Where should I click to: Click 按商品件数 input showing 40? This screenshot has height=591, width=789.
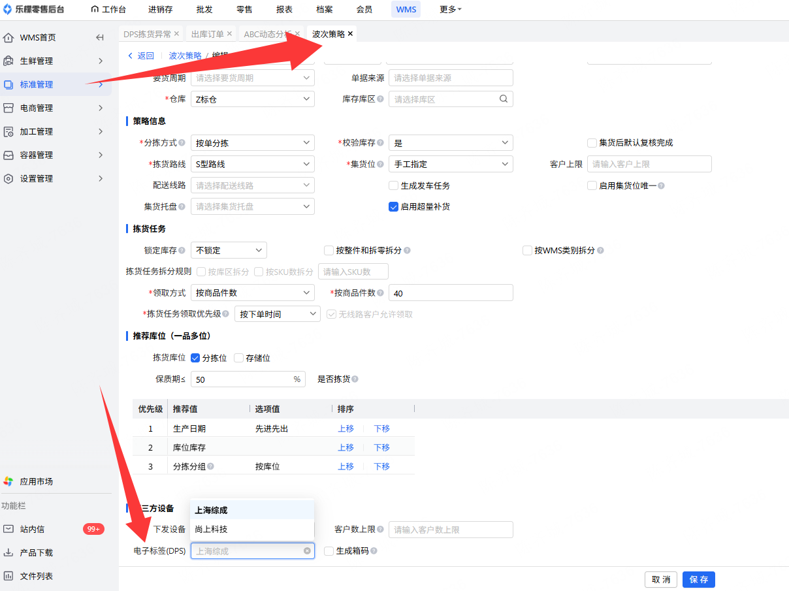coord(451,293)
